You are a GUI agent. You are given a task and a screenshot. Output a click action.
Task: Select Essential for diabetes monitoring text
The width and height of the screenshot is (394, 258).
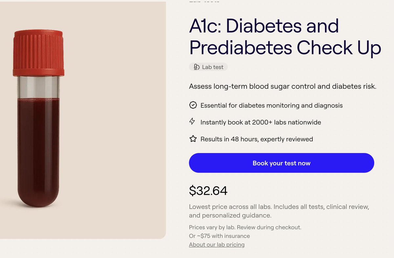[x=272, y=106]
